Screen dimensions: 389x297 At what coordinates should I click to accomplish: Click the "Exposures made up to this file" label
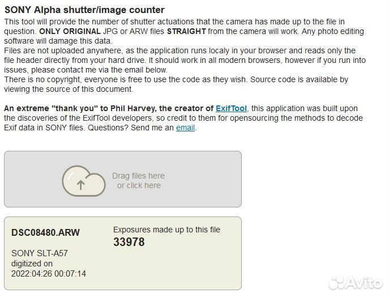[166, 230]
